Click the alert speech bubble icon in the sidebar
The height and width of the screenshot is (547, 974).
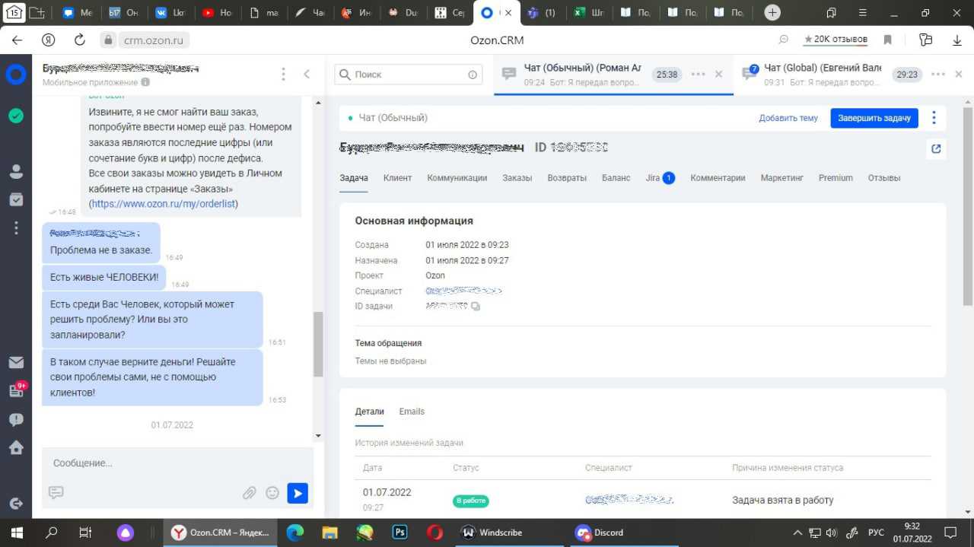pyautogui.click(x=16, y=419)
